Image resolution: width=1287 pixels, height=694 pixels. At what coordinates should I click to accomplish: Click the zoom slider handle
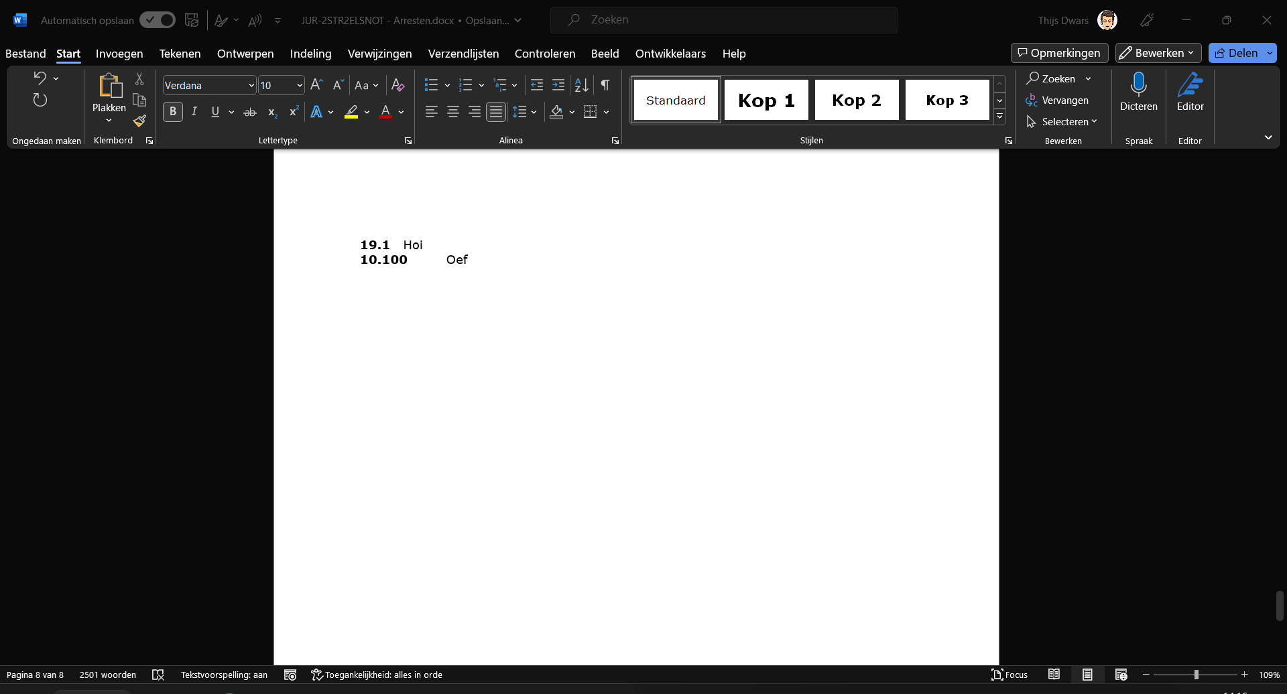click(1196, 675)
